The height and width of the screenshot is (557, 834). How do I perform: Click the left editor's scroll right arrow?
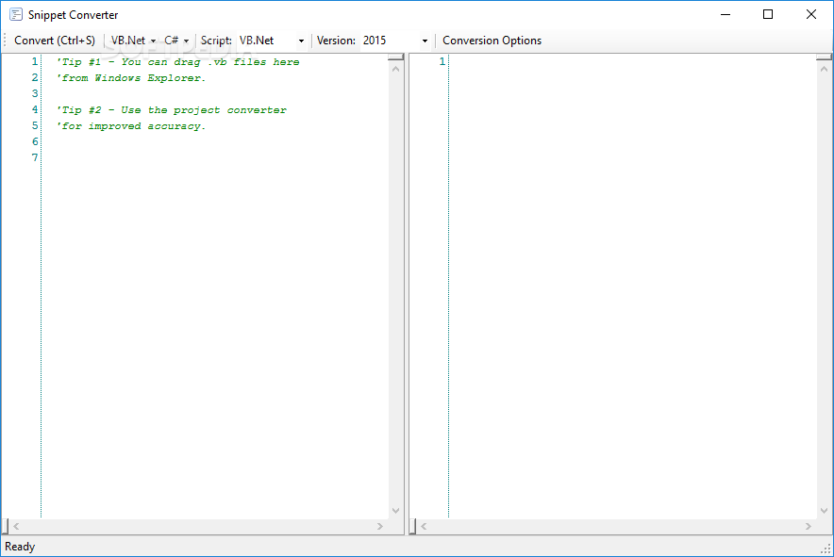(380, 526)
